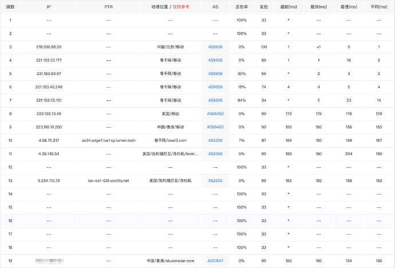Screen dimensions: 395x268
Task: Click AS9808 link beside 221.183.89.97
Action: coord(215,73)
